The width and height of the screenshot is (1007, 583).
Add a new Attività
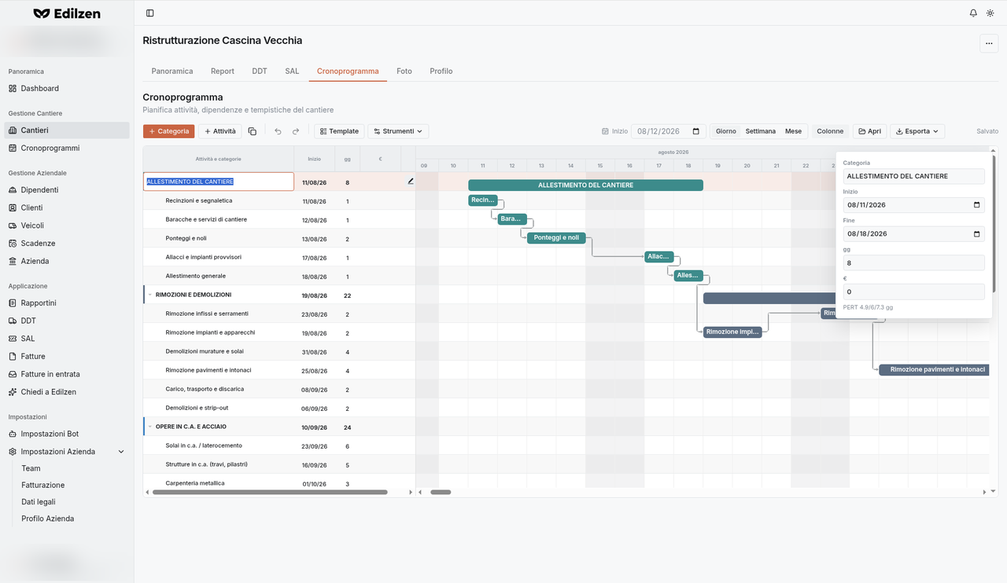click(219, 131)
